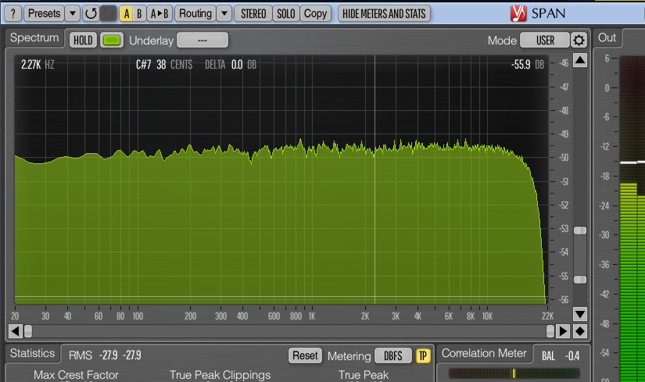This screenshot has height=382, width=645.
Task: Click the scroll up arrow of dB range
Action: [x=580, y=60]
